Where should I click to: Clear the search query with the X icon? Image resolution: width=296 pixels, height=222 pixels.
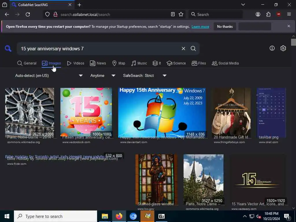[x=183, y=49]
